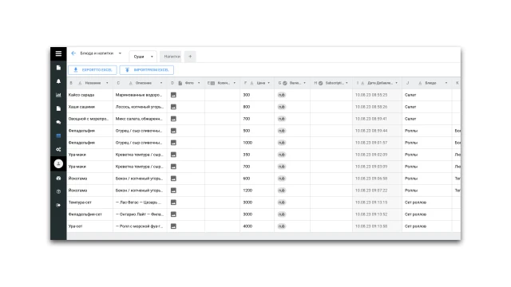Image resolution: width=511 pixels, height=287 pixels.
Task: Select the Хаши сашими name cell
Action: pos(90,107)
